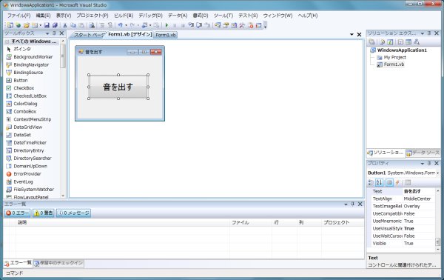
Task: Click the Properties grid scrollbar thumb
Action: [x=437, y=242]
